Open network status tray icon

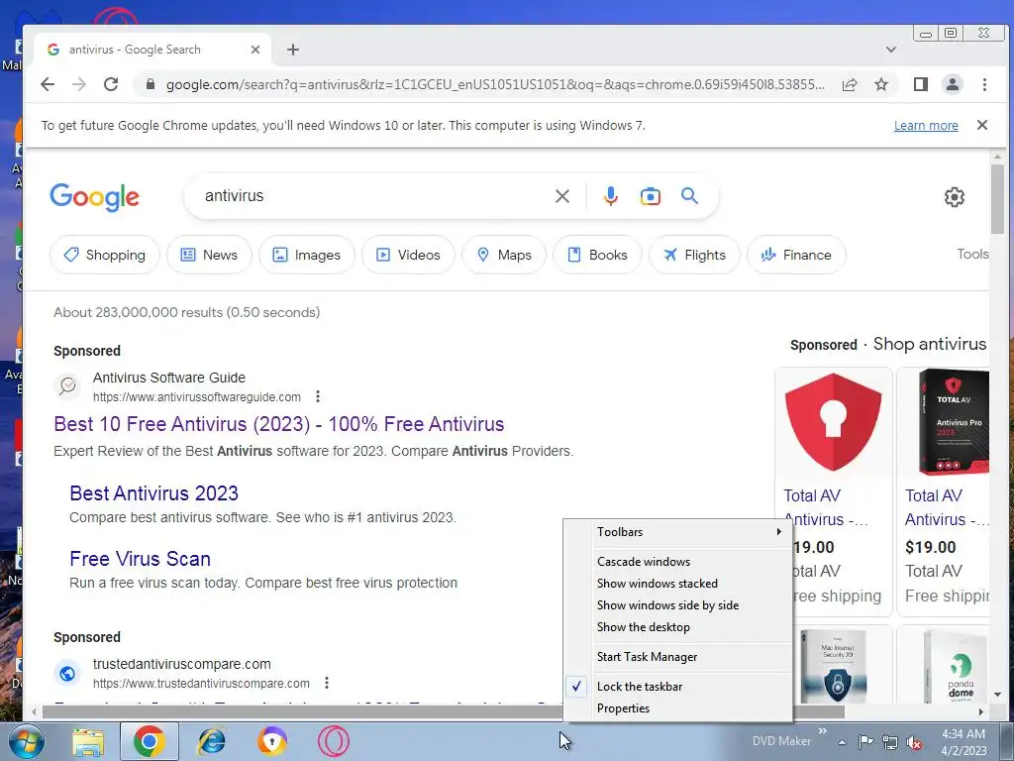[x=890, y=741]
